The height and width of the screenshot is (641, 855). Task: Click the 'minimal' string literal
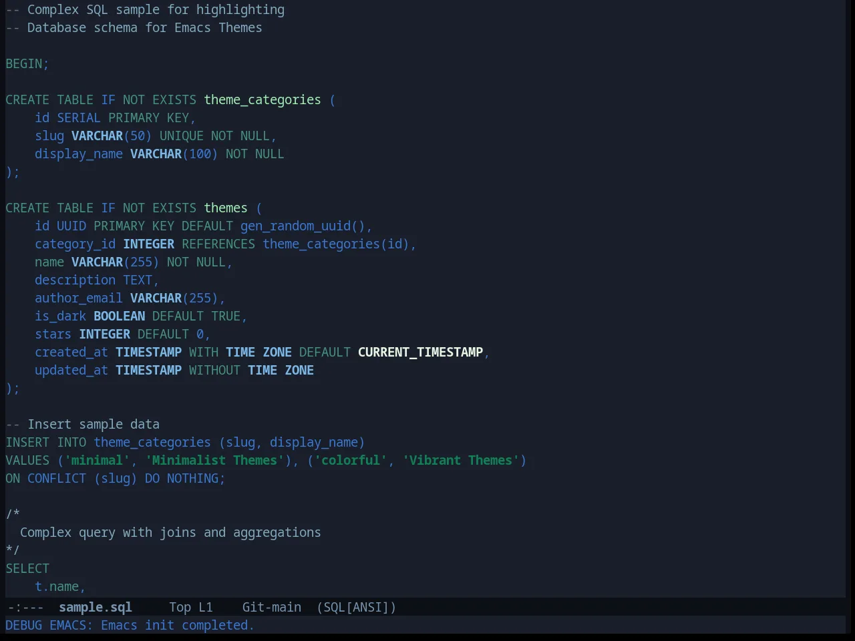point(98,460)
